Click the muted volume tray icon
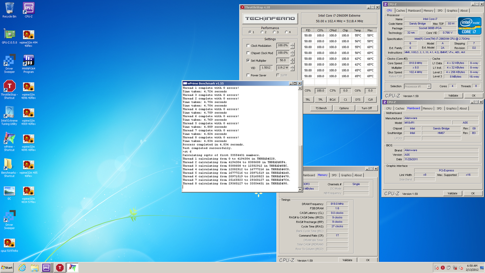Viewport: 485px width, 273px height. (x=461, y=268)
